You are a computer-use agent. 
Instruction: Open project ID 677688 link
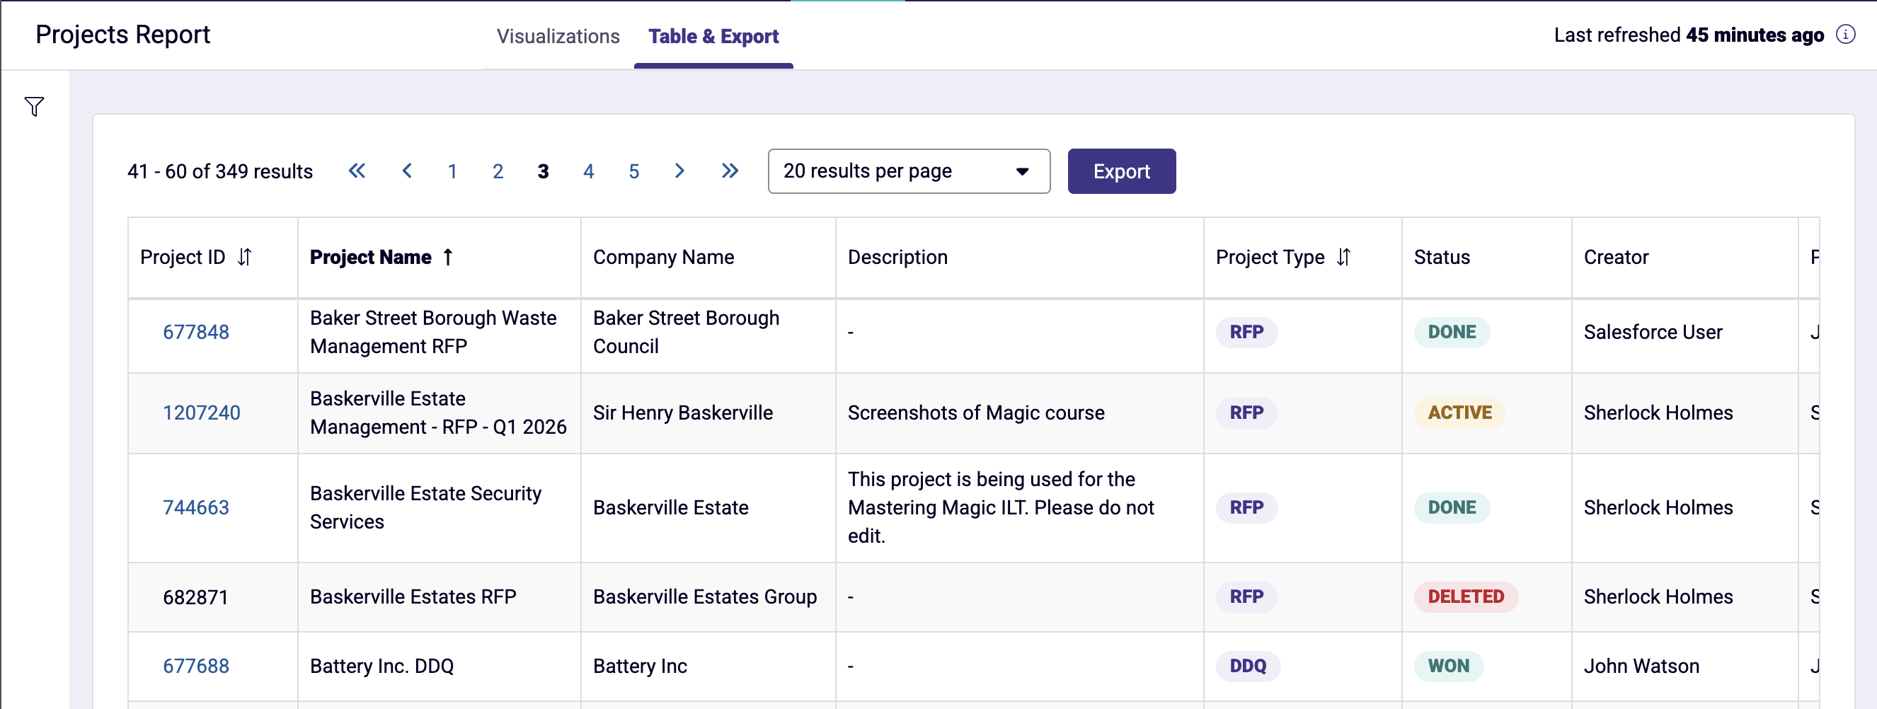pos(196,666)
